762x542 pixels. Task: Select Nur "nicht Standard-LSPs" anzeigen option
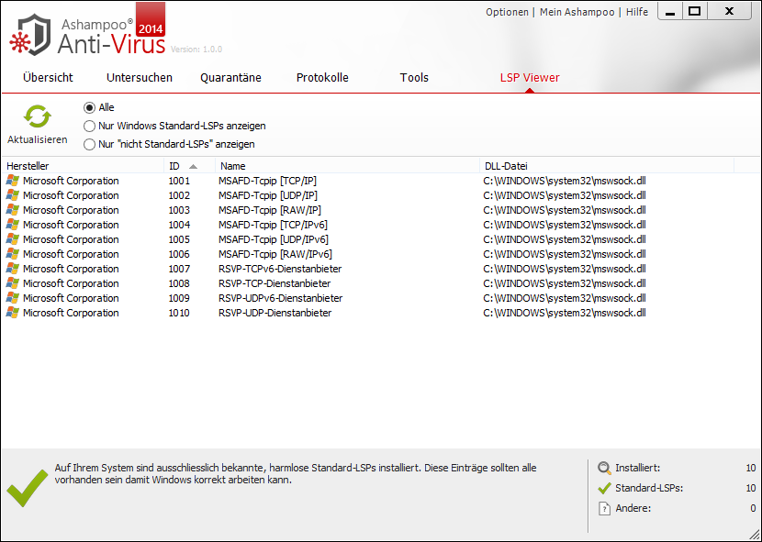[89, 144]
